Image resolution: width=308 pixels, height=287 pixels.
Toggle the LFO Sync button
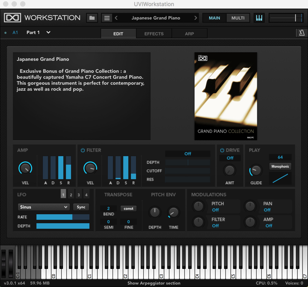point(81,207)
